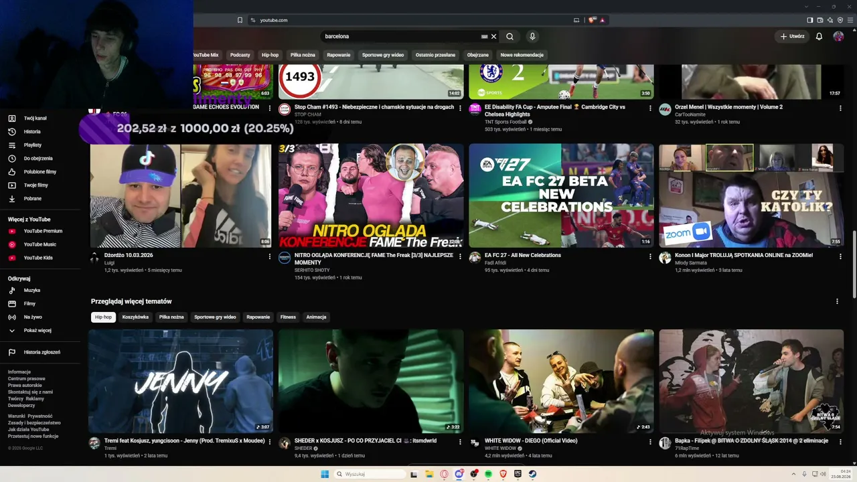Open Brave Shields lion icon
Image resolution: width=857 pixels, height=482 pixels.
coord(592,20)
